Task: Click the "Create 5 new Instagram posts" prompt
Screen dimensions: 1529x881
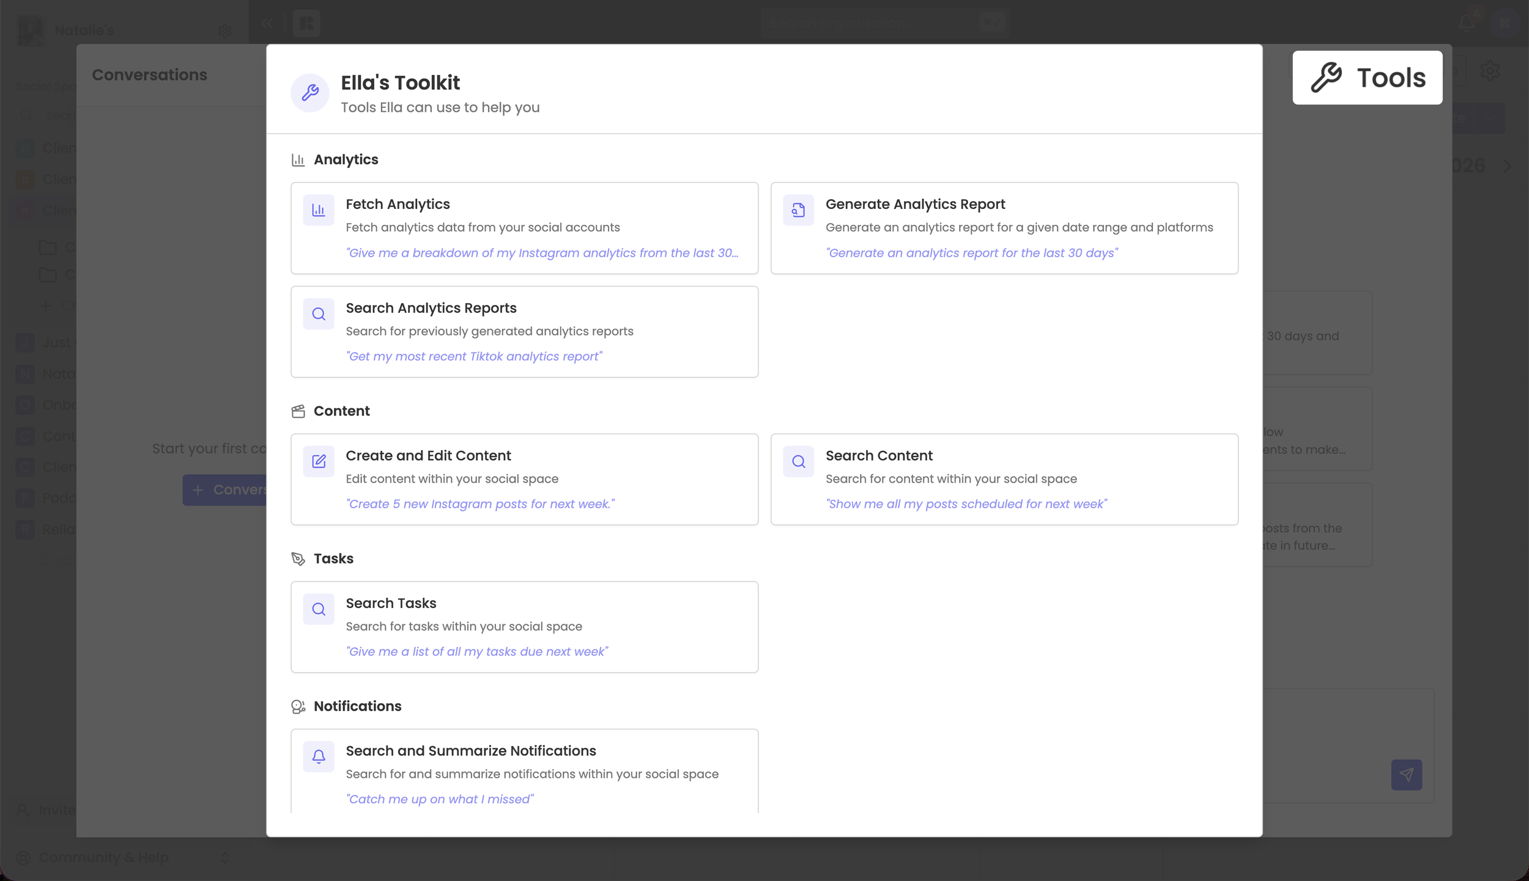Action: (x=480, y=504)
